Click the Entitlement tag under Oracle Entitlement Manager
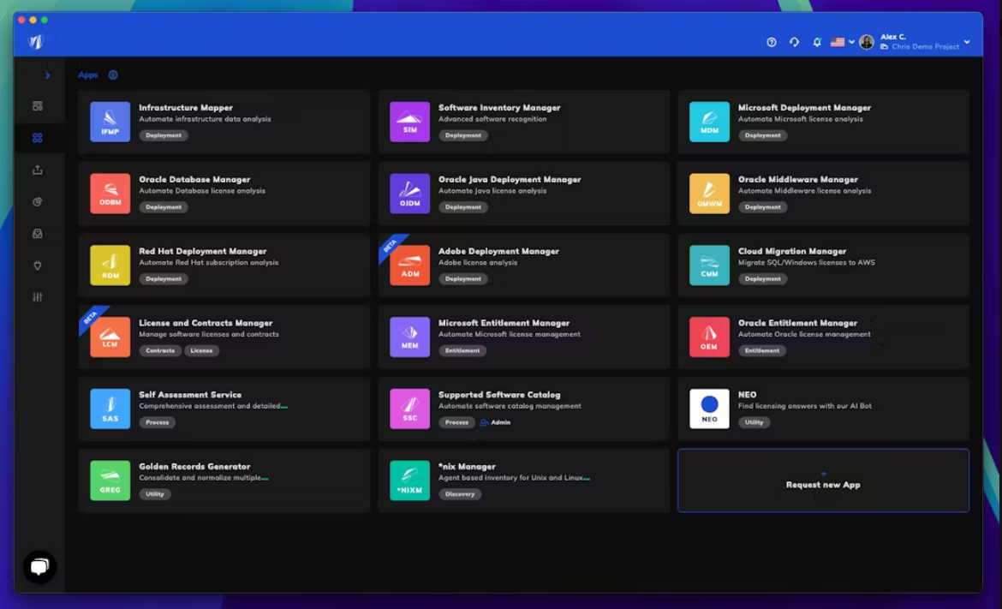This screenshot has width=1002, height=609. (x=762, y=350)
